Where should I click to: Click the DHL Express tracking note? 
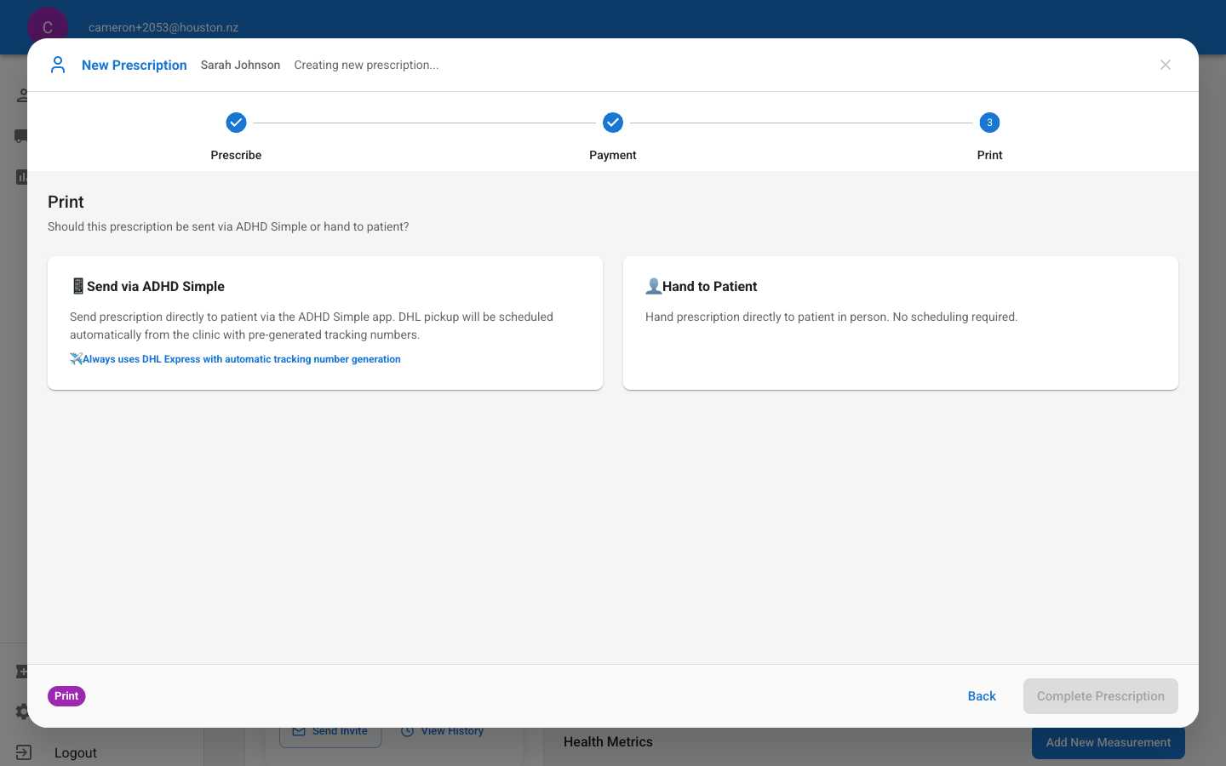pos(242,359)
